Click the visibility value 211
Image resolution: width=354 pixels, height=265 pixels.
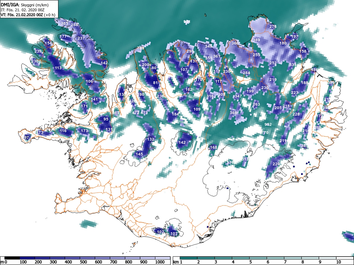click(x=283, y=141)
